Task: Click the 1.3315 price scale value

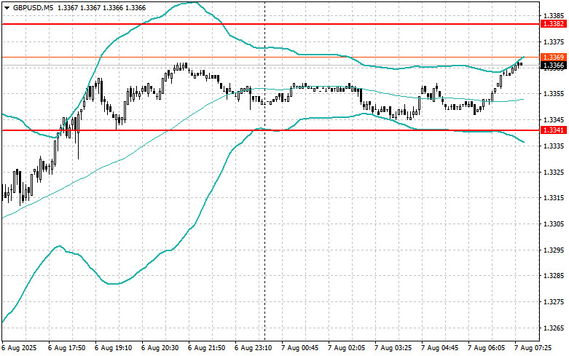Action: [554, 198]
